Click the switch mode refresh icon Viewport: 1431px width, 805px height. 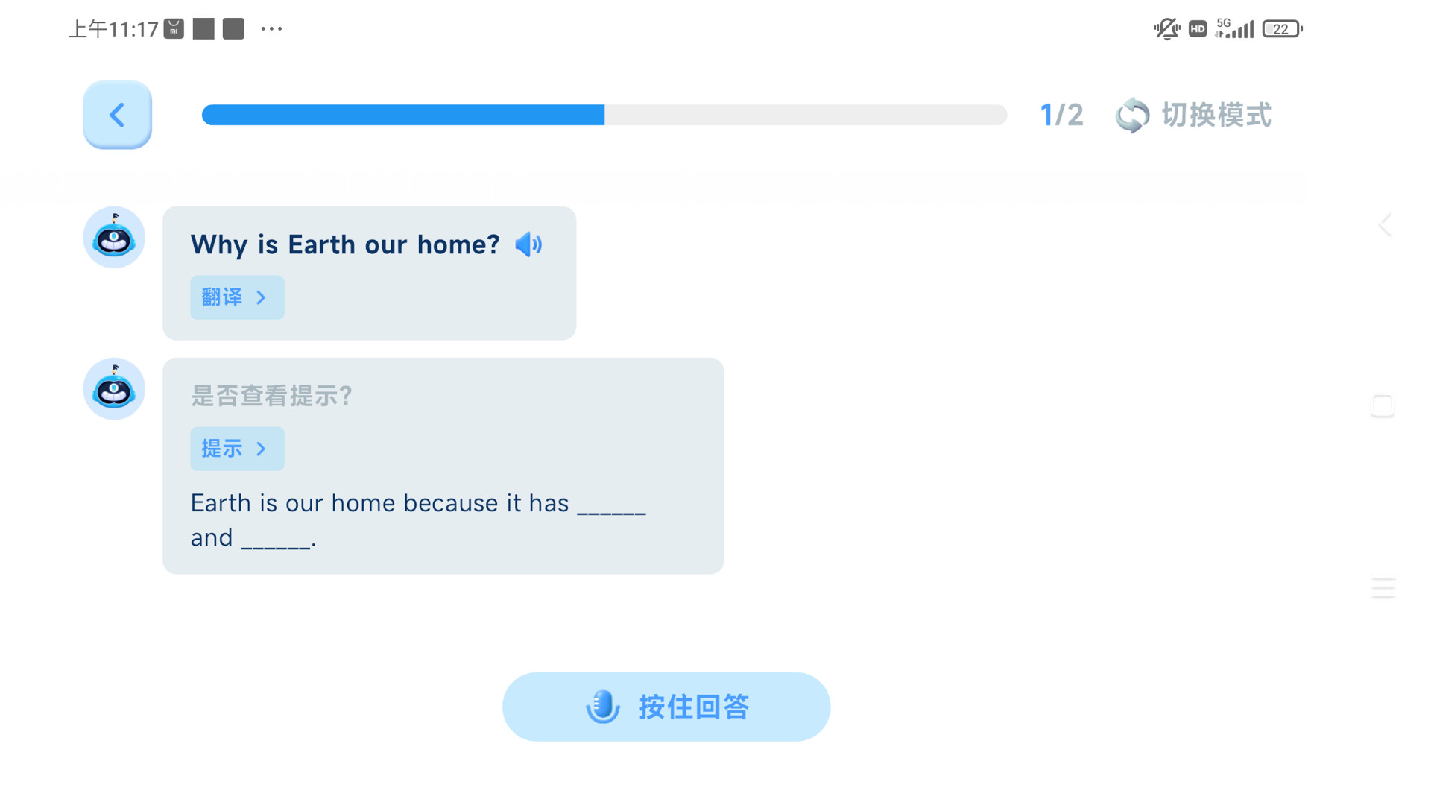click(1132, 116)
